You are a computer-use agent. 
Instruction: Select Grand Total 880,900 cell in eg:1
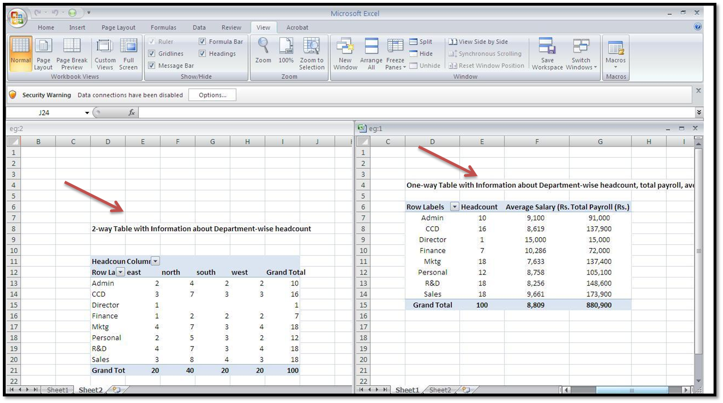coord(599,305)
